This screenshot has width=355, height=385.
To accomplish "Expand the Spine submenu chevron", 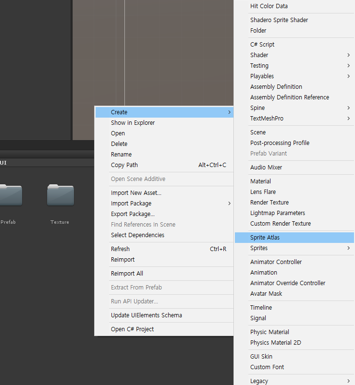I will pos(348,108).
